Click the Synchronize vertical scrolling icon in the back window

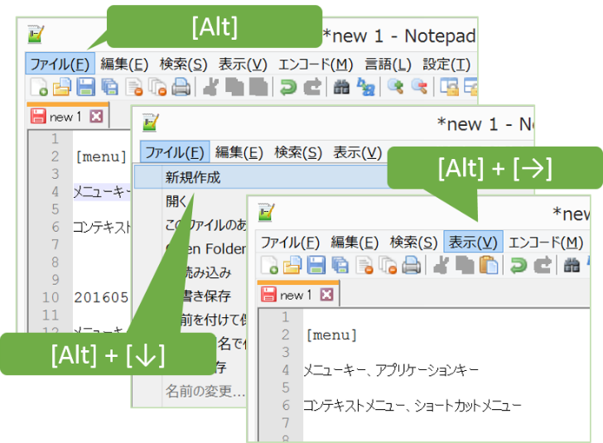(x=449, y=87)
